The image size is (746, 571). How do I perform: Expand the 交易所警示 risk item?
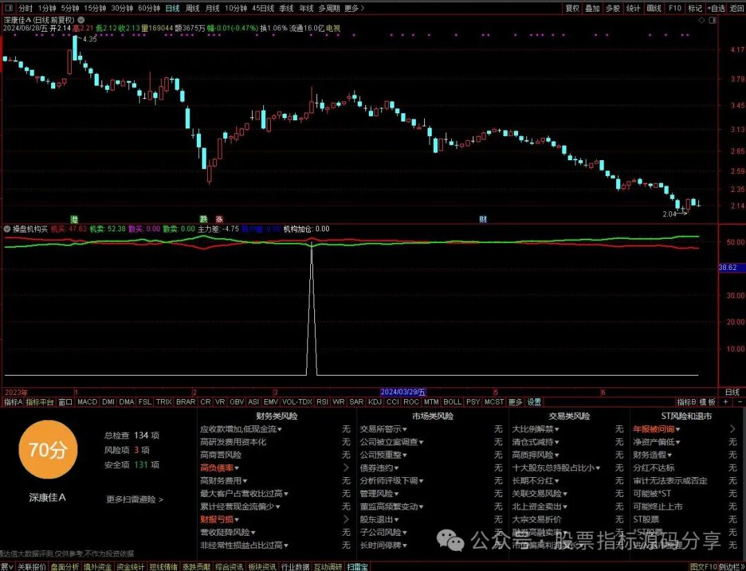pos(383,429)
